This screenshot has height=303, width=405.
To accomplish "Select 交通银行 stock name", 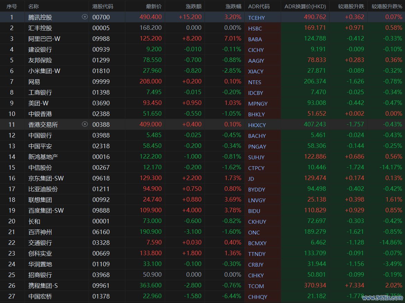I will click(40, 242).
